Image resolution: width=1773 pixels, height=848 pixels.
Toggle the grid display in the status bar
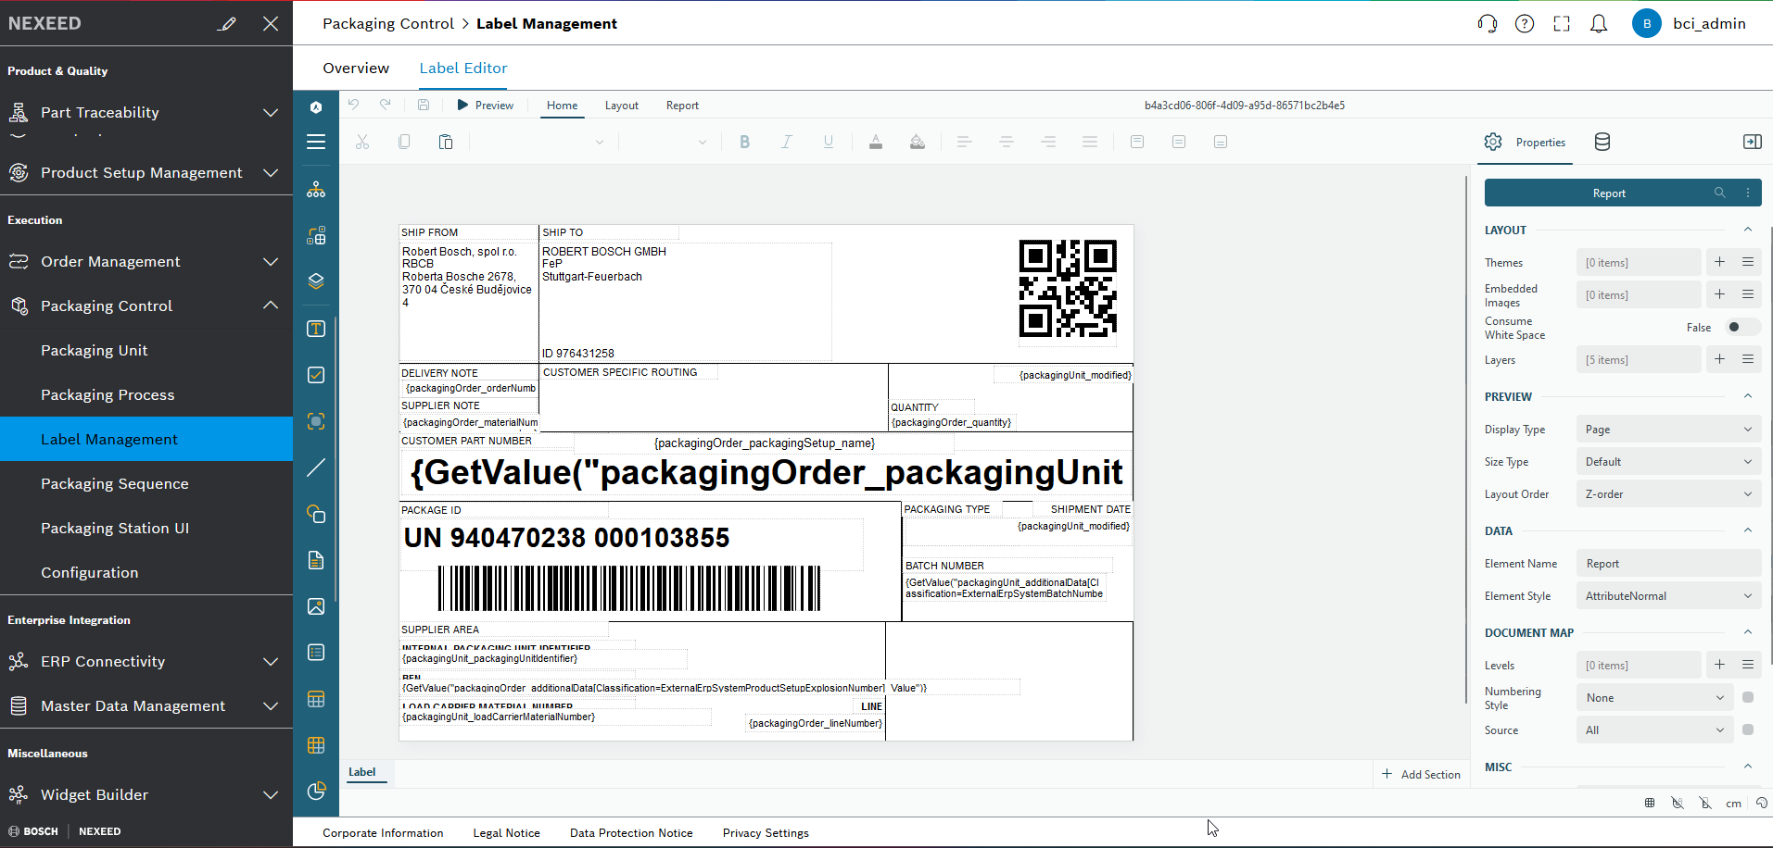click(1649, 803)
